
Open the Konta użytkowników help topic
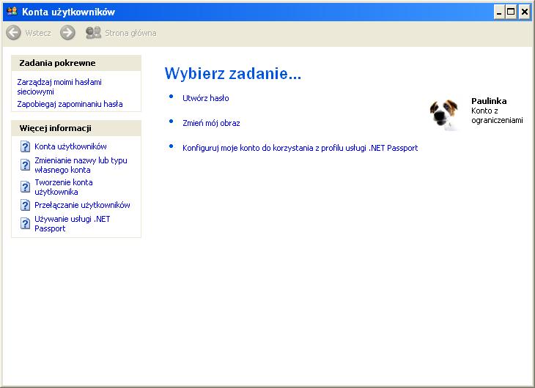coord(70,146)
